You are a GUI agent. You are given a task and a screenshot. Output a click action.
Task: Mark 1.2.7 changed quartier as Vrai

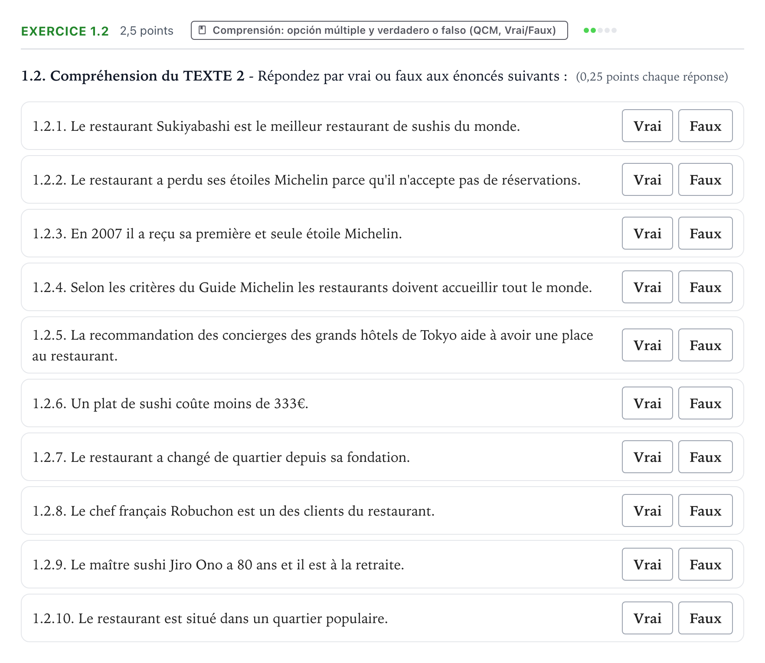point(647,457)
